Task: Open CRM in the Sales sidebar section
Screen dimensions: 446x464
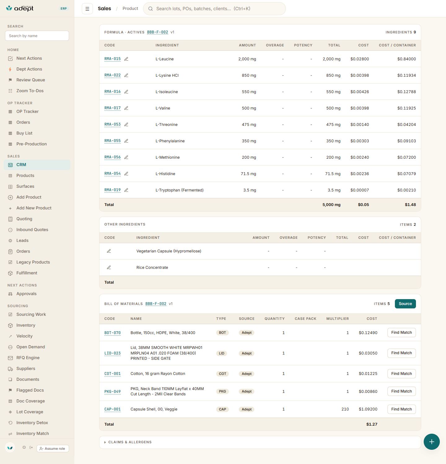Action: point(37,165)
